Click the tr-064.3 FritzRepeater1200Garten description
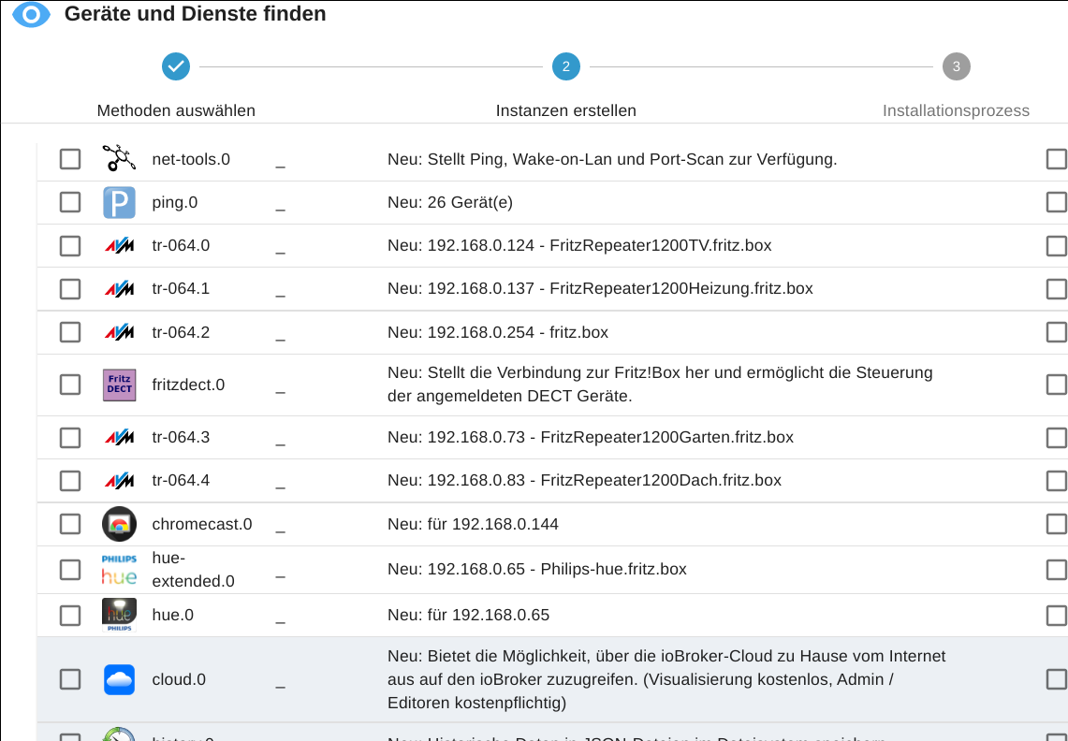This screenshot has height=741, width=1068. coord(590,437)
